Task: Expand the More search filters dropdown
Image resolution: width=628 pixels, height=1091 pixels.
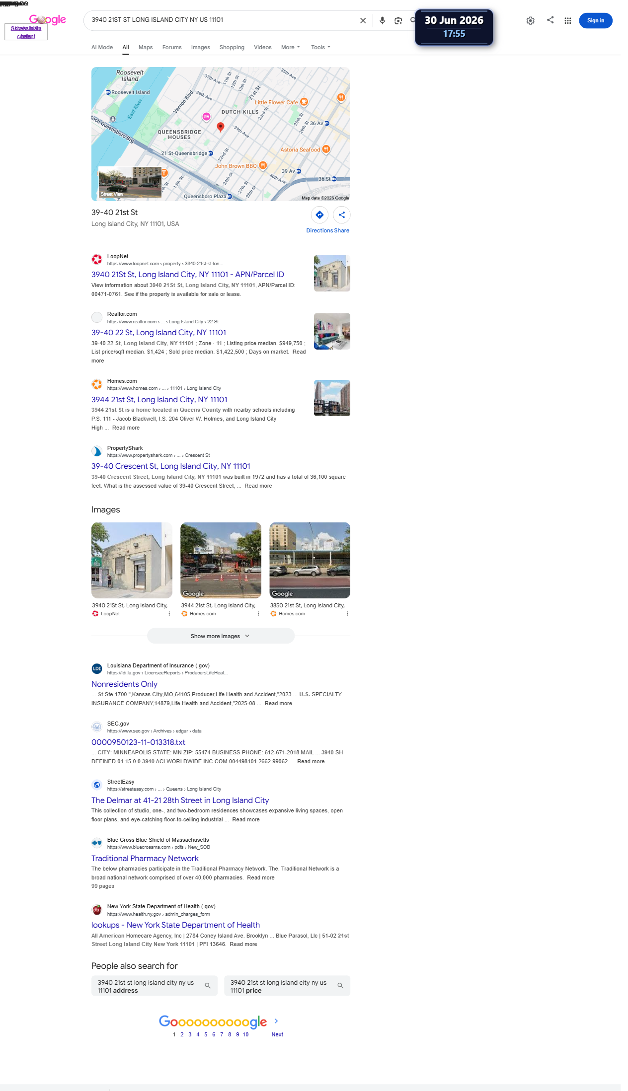Action: (x=291, y=47)
